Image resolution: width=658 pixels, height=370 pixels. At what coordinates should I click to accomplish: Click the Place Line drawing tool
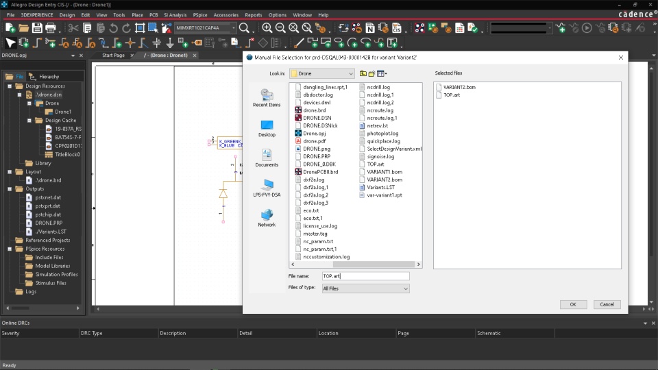pyautogui.click(x=299, y=42)
